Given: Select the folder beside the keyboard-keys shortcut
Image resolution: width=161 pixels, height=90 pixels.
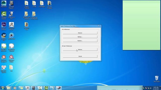Looking at the screenshot, I should coord(11,68).
